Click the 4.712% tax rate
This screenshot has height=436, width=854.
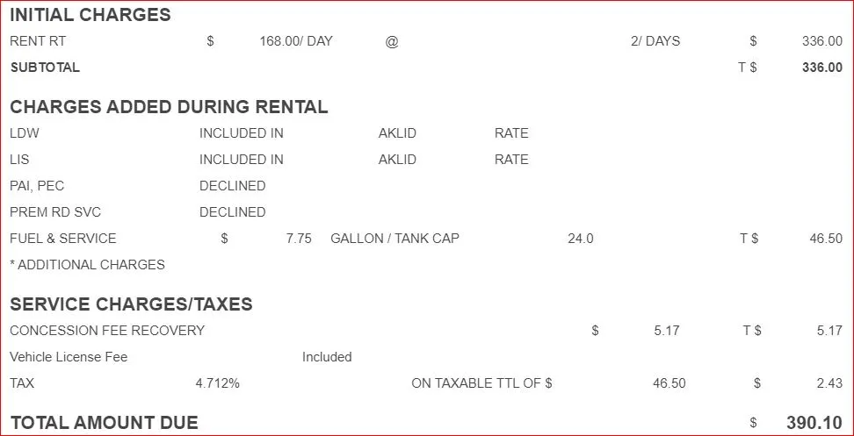click(x=217, y=383)
